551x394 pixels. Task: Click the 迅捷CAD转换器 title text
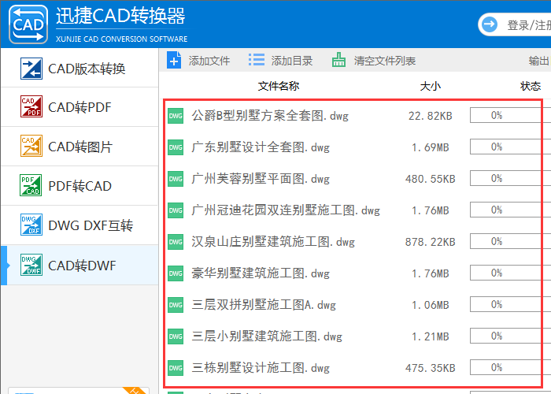tap(120, 17)
